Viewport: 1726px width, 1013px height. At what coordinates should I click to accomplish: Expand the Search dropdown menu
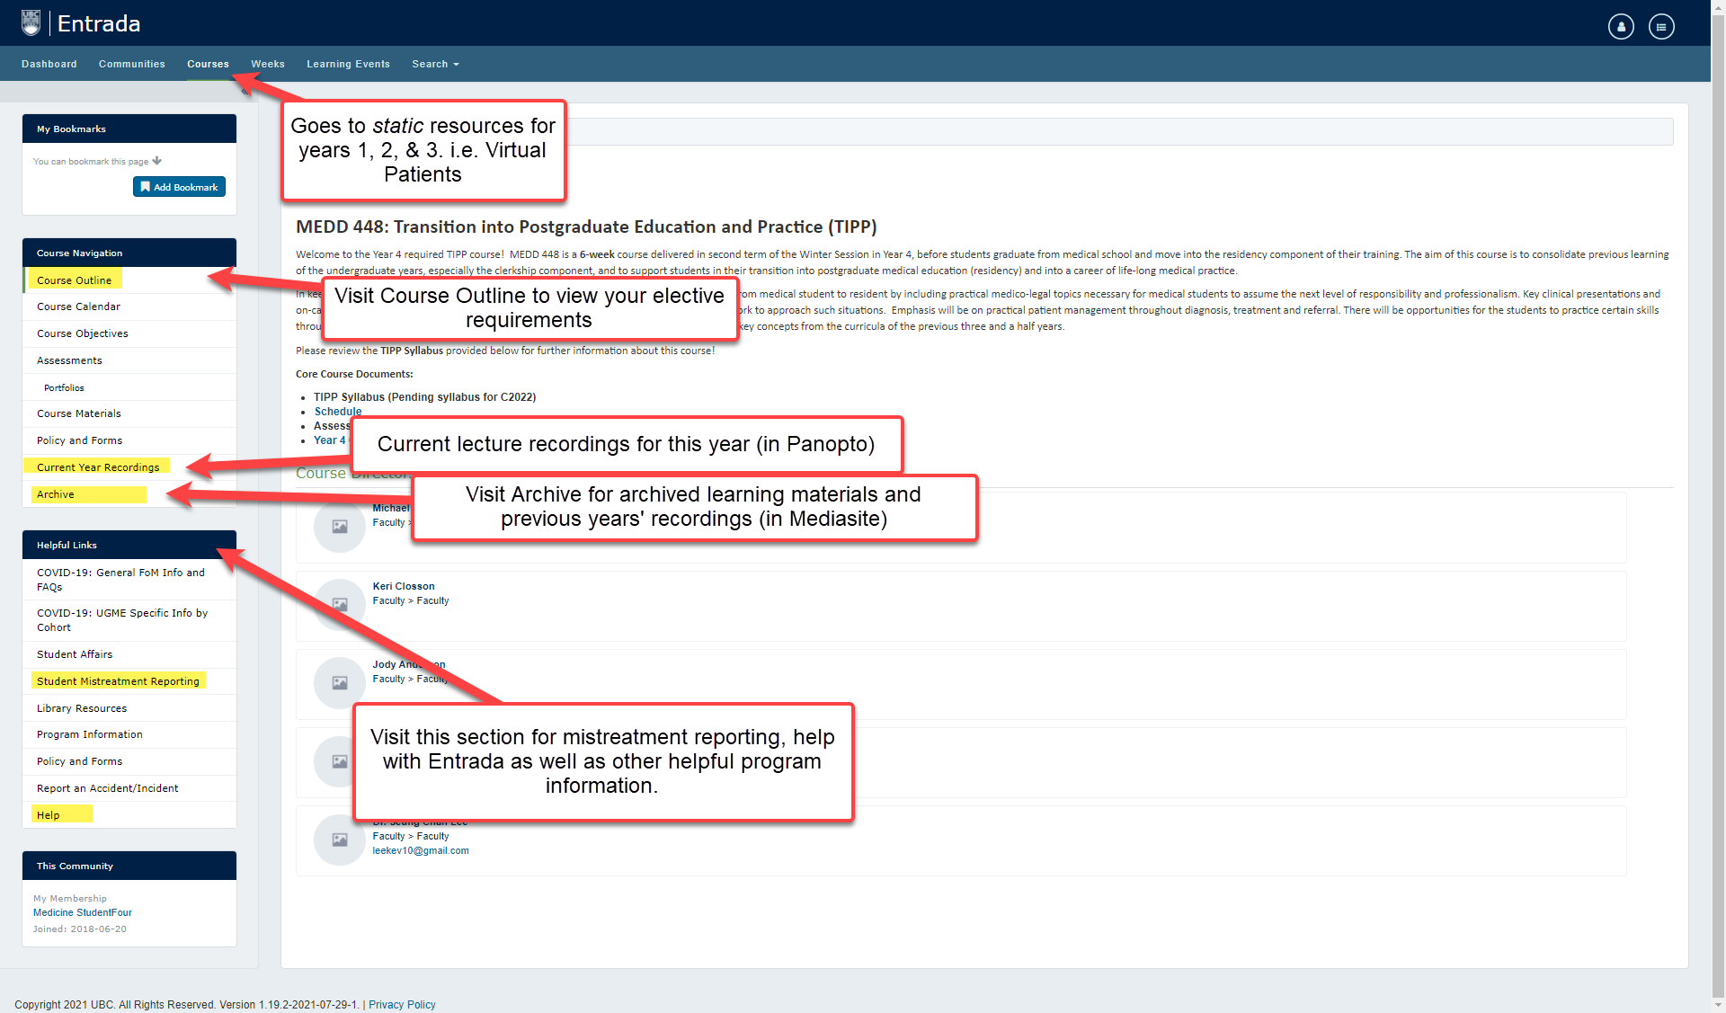(x=435, y=64)
